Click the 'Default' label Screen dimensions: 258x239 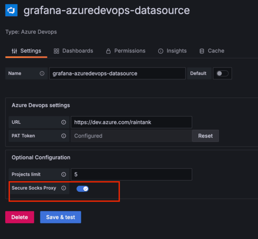point(198,73)
